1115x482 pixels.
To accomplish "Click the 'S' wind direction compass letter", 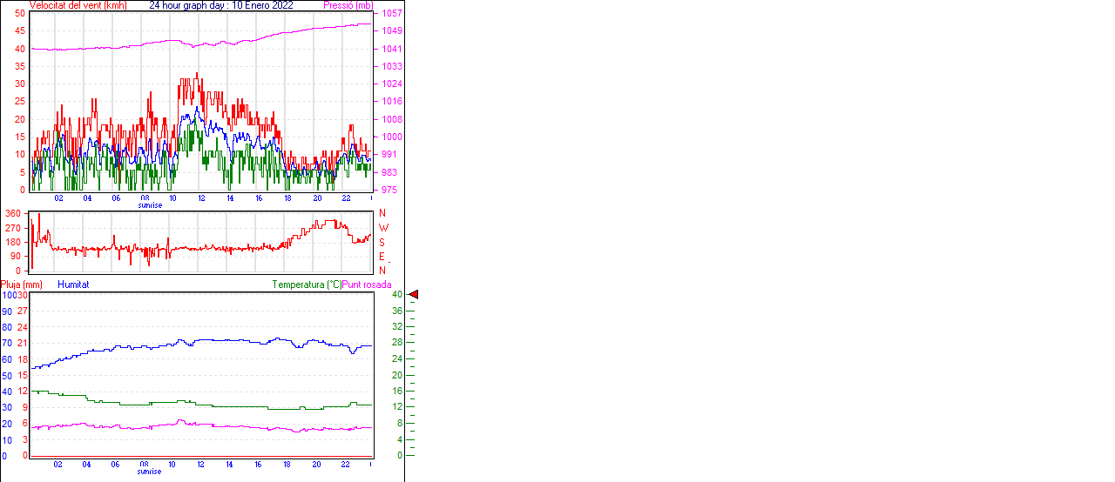I will click(382, 243).
